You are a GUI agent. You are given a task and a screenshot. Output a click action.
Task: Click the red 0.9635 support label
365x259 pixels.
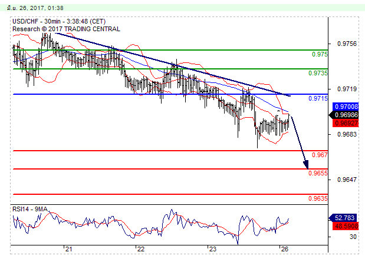318,198
